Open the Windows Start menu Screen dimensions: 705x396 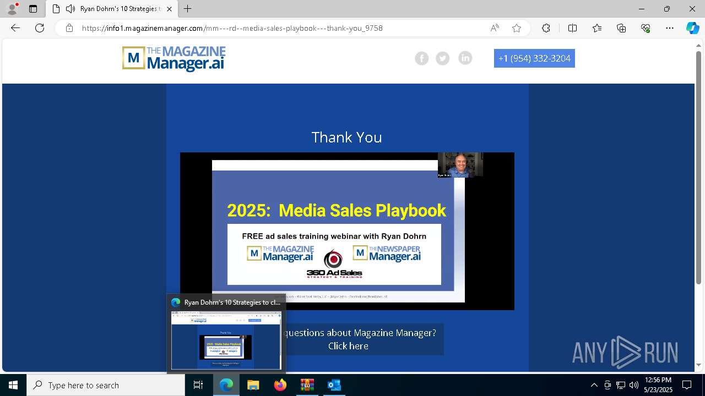(x=13, y=385)
